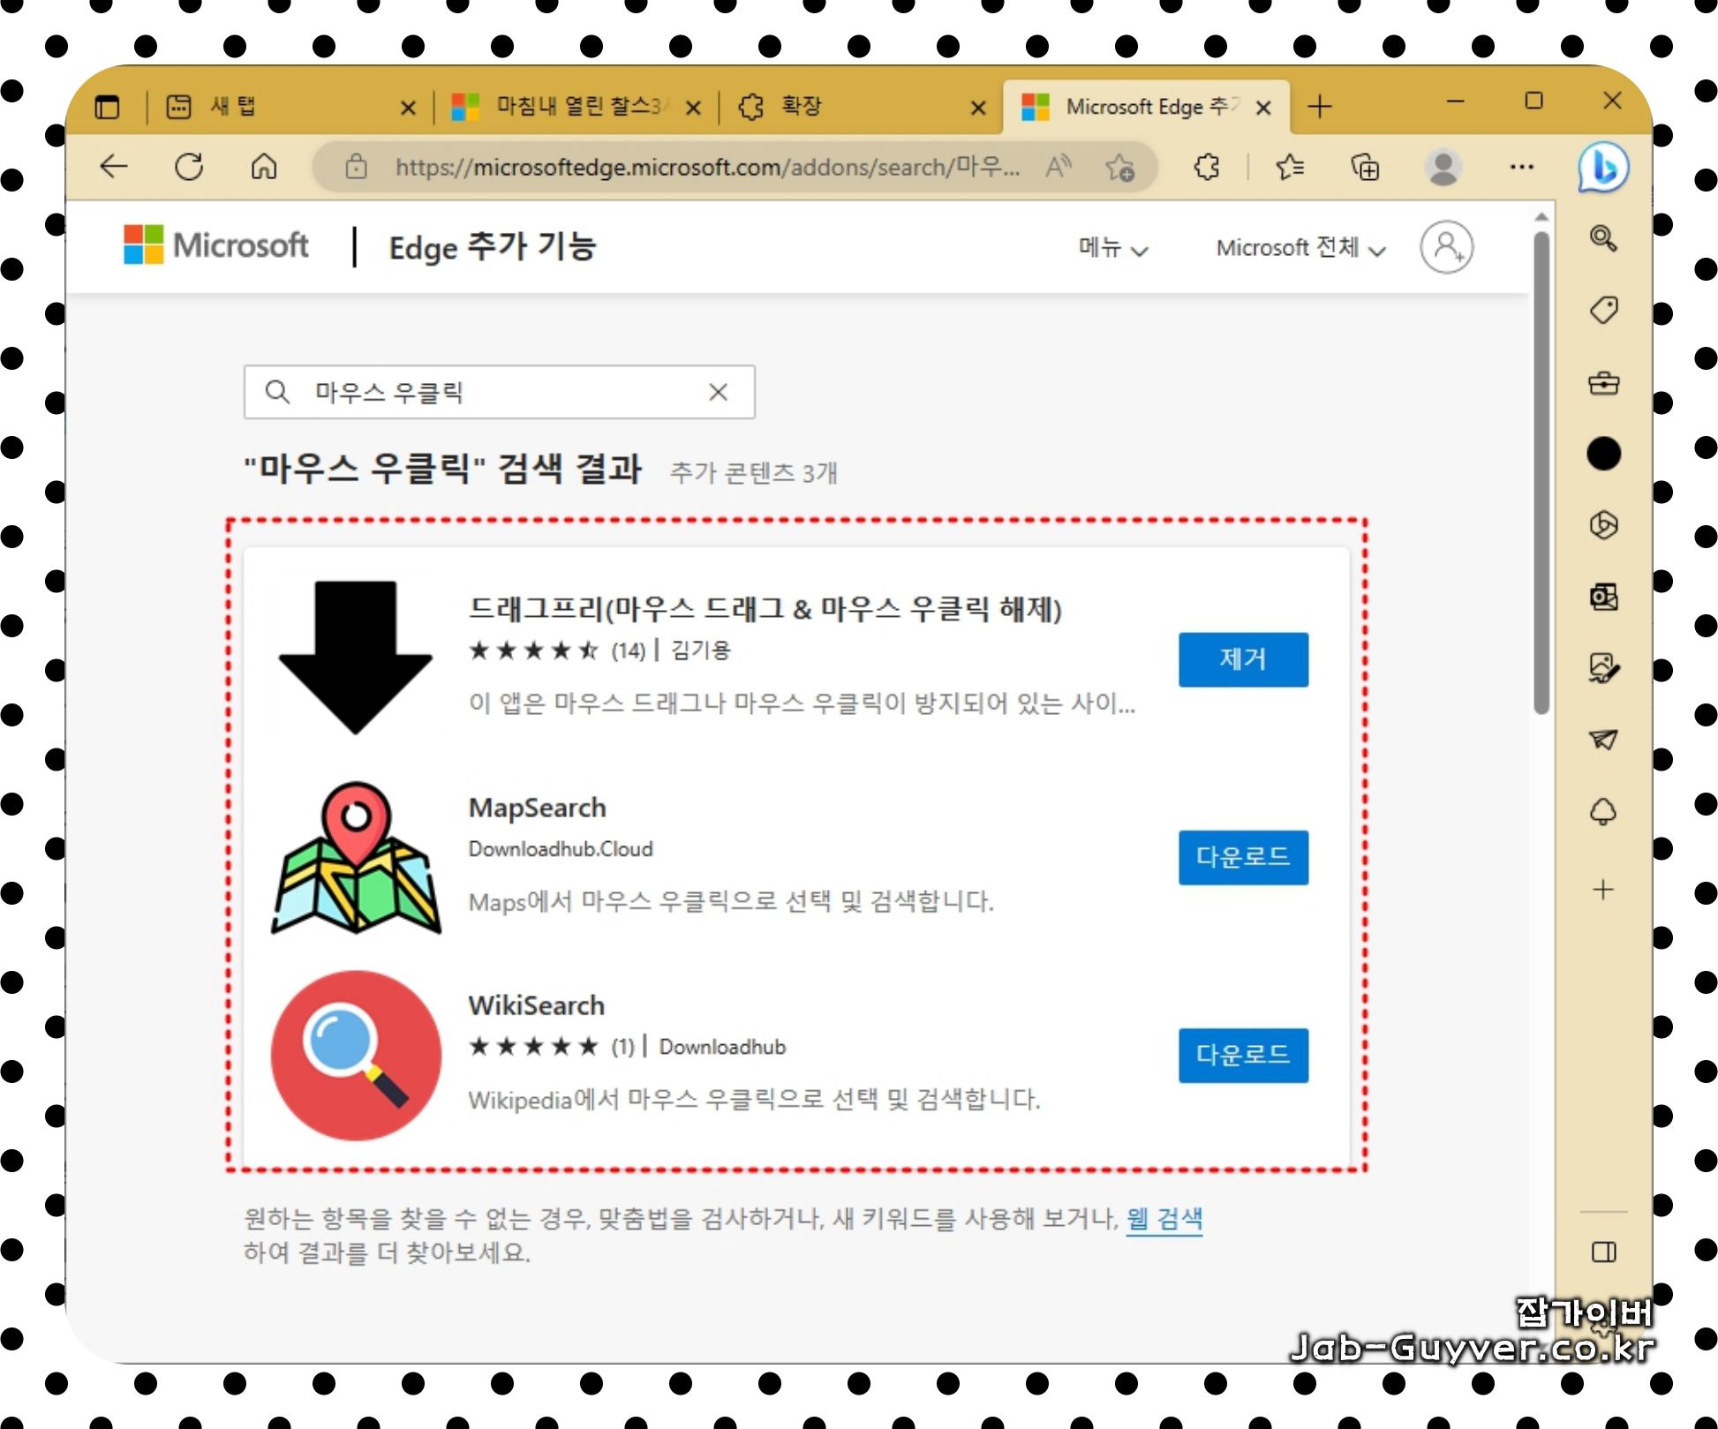Screen dimensions: 1718x1429
Task: Open the Favorites star list icon
Action: pyautogui.click(x=1289, y=166)
